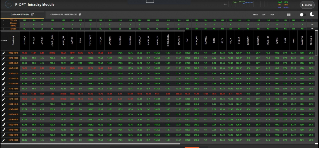Click pencil icon for 02:45-03:00
Screen dimensions: 319x148
(x=4, y=109)
